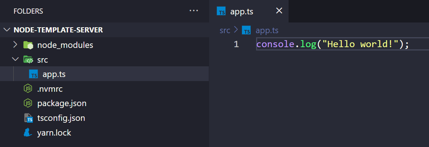The image size is (429, 147).
Task: Open the Folders panel more actions menu
Action: 194,11
